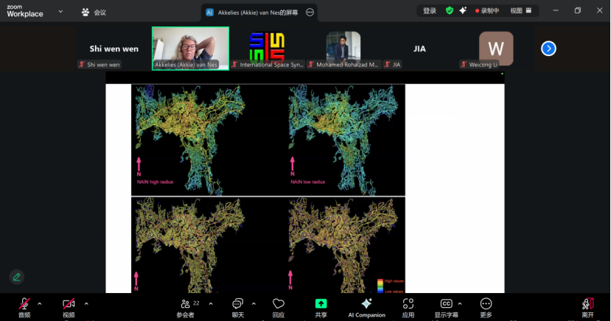Click the leave meeting button
The width and height of the screenshot is (611, 321).
[x=587, y=306]
